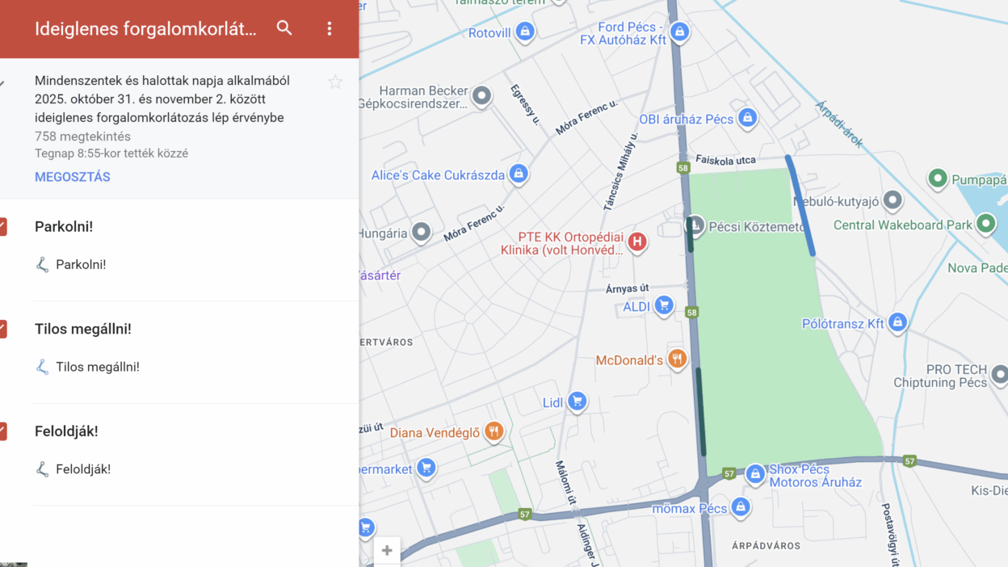Toggle the Parkolni! layer checkbox
The image size is (1008, 567).
[x=3, y=227]
